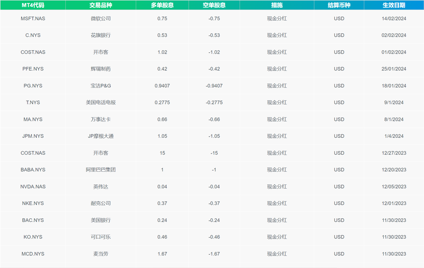Image resolution: width=424 pixels, height=268 pixels.
Task: Click the date 12/27/2023
Action: (394, 153)
